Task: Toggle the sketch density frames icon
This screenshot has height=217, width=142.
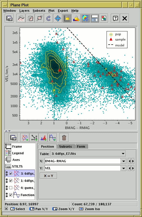Action: click(85, 18)
